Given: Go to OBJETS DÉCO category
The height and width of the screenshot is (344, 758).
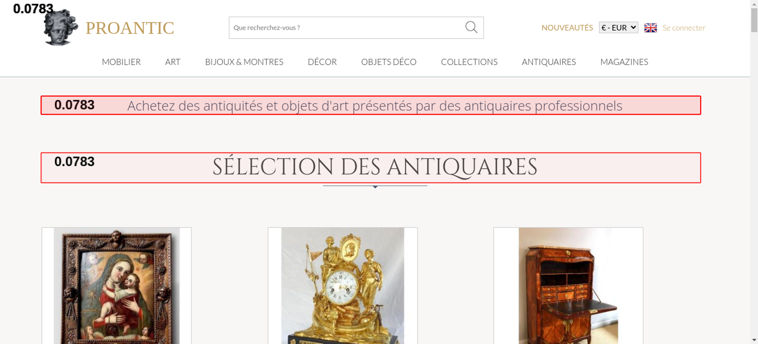Looking at the screenshot, I should pos(389,62).
